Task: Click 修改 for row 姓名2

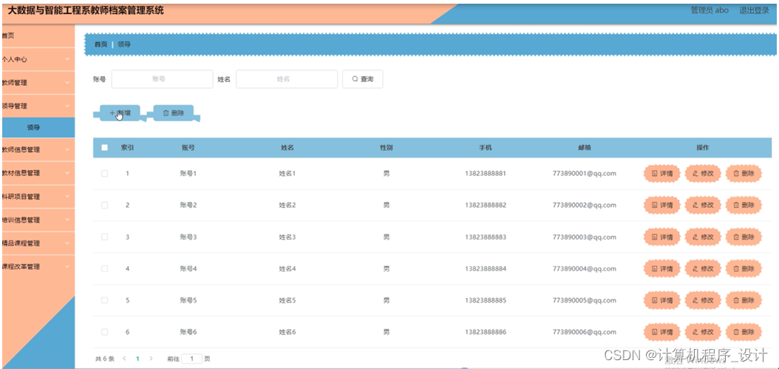Action: 703,205
